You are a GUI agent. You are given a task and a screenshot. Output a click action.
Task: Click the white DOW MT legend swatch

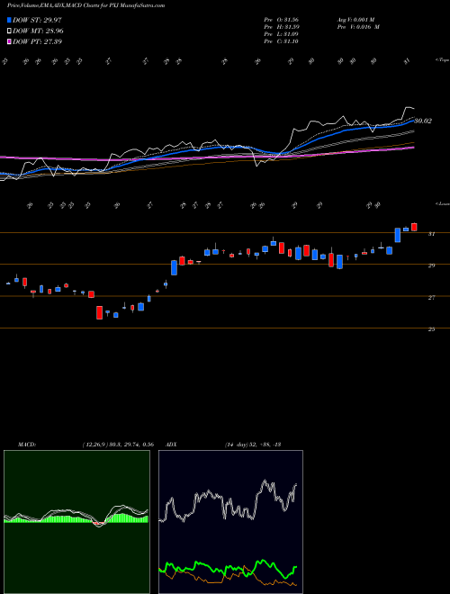tap(9, 31)
